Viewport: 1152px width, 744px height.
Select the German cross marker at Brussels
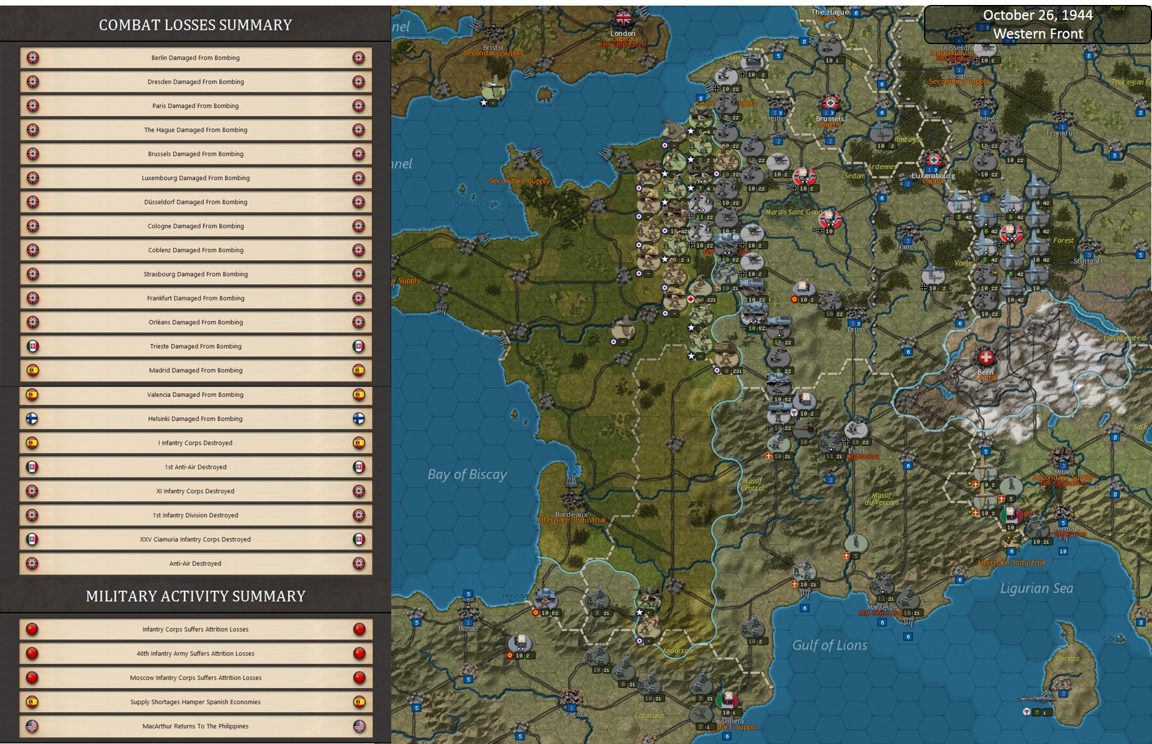(830, 104)
